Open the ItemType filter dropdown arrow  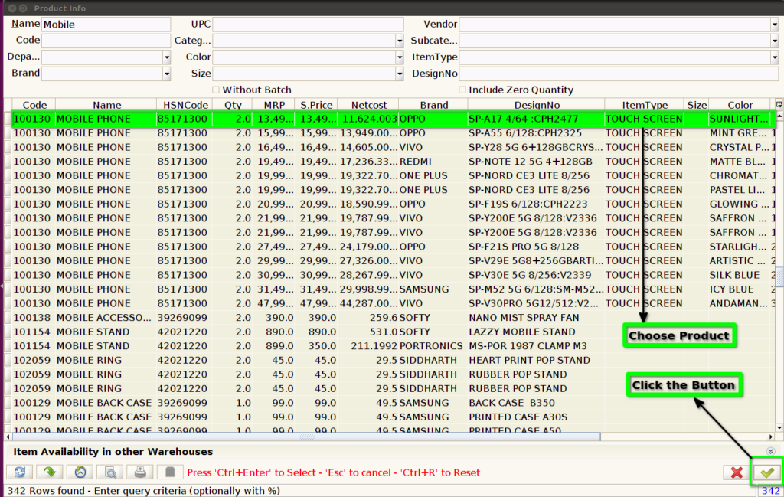tap(775, 57)
